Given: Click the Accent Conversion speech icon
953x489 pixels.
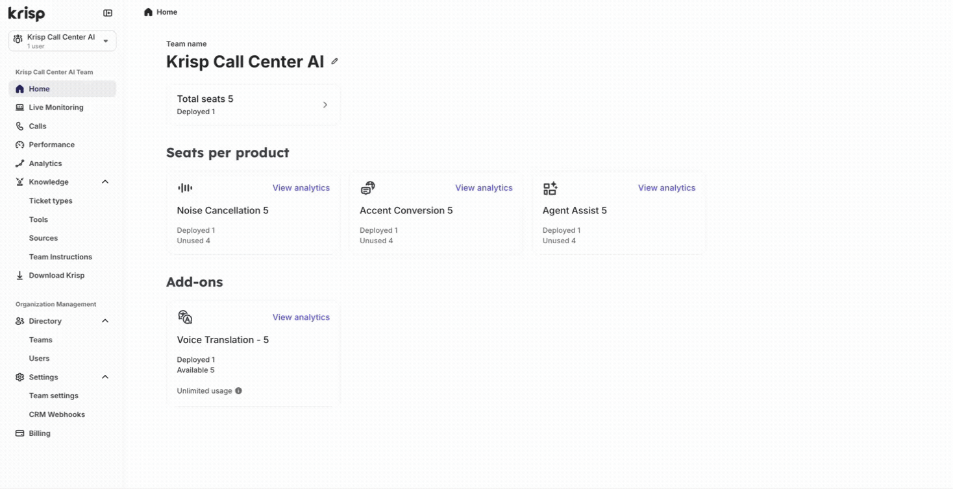Looking at the screenshot, I should pyautogui.click(x=368, y=188).
